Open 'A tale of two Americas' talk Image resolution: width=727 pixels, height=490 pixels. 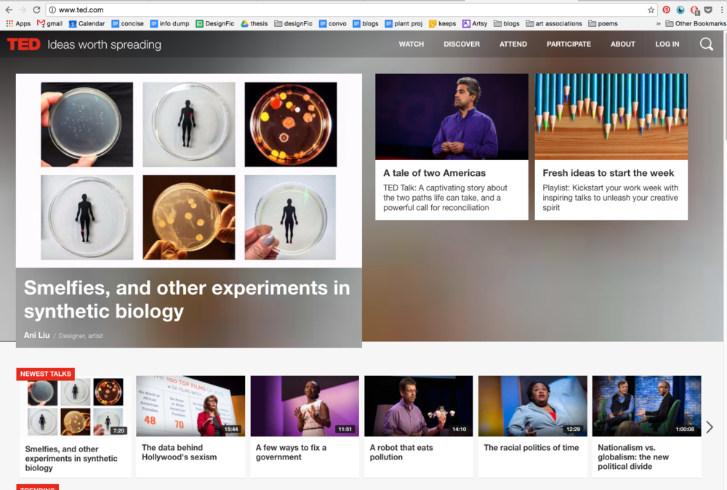tap(435, 173)
